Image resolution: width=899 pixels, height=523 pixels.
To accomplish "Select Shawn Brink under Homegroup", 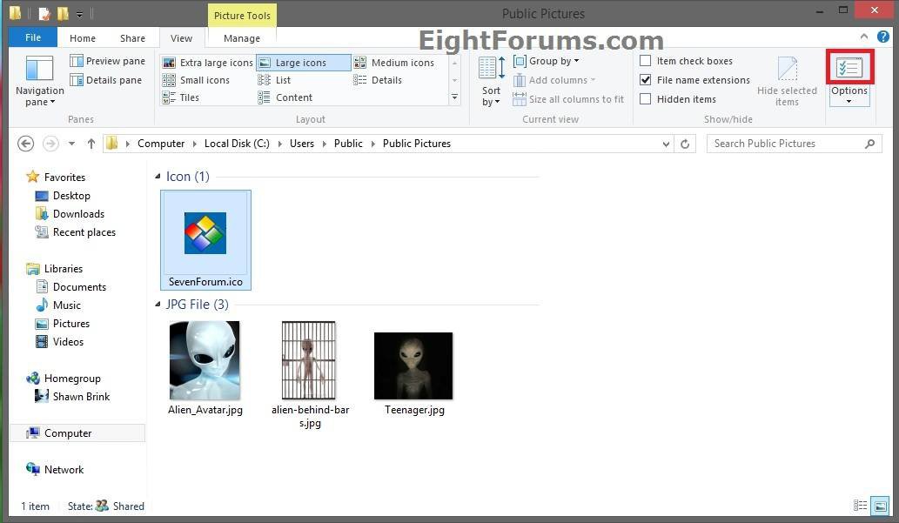I will pyautogui.click(x=72, y=397).
